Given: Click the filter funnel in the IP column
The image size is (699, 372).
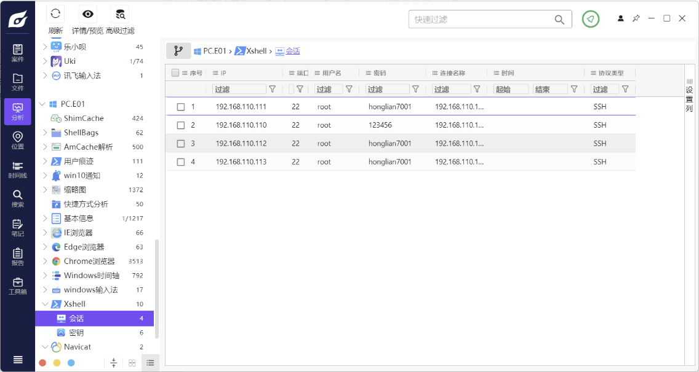Looking at the screenshot, I should [272, 89].
